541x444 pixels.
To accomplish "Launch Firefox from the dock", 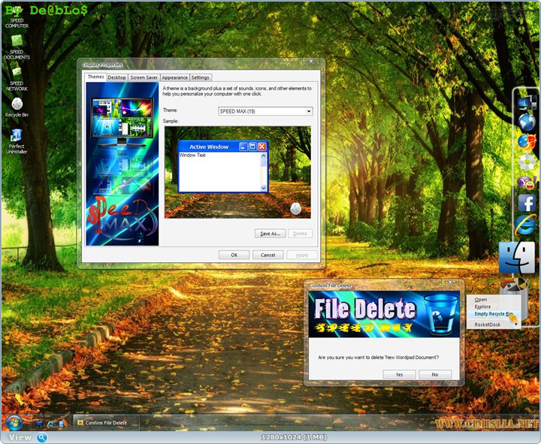I will click(x=527, y=142).
